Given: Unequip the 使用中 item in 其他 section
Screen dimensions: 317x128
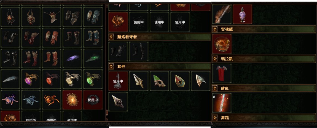Looking at the screenshot, I should (x=118, y=81).
